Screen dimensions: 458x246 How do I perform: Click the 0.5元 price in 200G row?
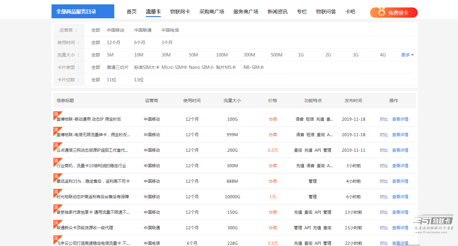273,150
